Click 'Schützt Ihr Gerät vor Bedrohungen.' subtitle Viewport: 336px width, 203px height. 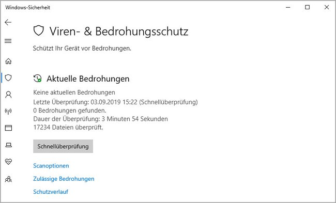pyautogui.click(x=82, y=49)
